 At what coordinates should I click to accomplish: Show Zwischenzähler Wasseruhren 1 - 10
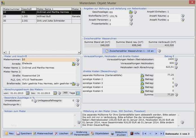click(x=130, y=51)
